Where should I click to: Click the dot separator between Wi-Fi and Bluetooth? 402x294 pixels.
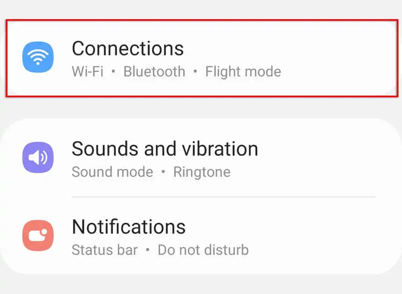coord(113,71)
